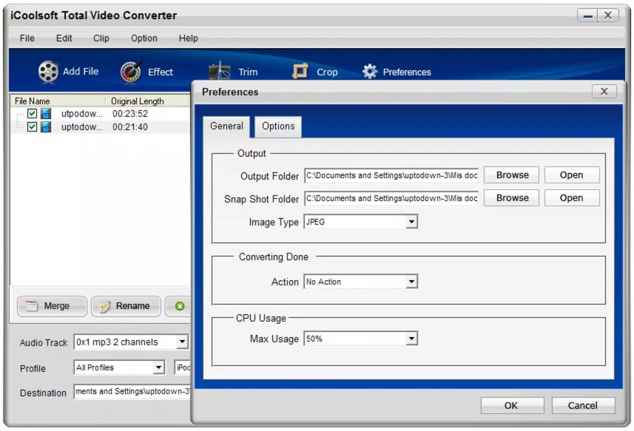Open the Clip menu

pos(101,38)
